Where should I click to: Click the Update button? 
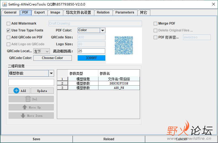(x=42, y=91)
